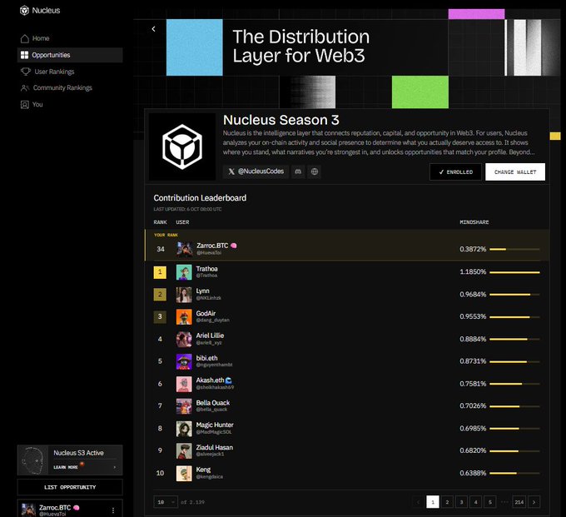Click Zarroc.BTC avatar in Your Rank row
Image resolution: width=566 pixels, height=517 pixels.
(185, 249)
